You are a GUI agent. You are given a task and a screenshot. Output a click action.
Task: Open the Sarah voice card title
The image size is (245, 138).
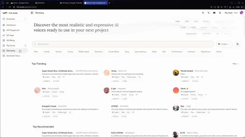[183, 89]
